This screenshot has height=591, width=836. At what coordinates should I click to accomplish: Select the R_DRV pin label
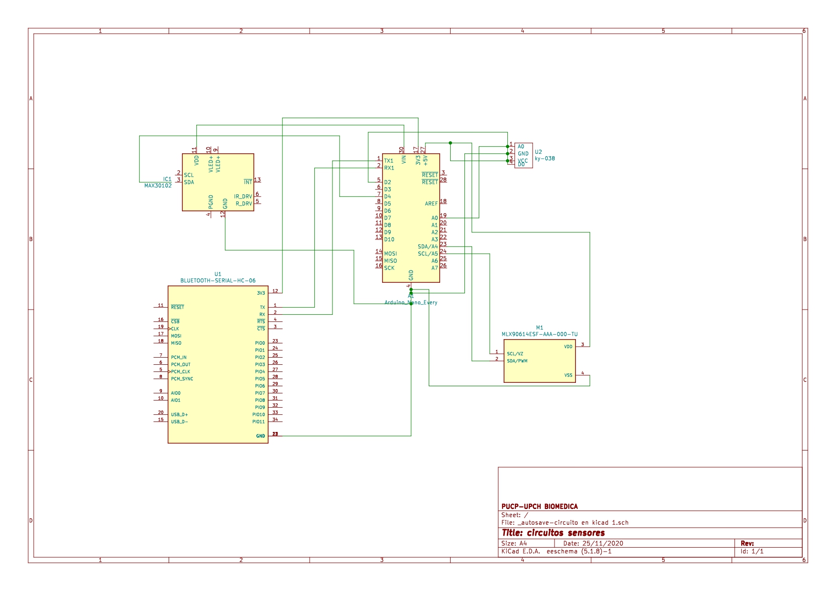click(x=244, y=204)
